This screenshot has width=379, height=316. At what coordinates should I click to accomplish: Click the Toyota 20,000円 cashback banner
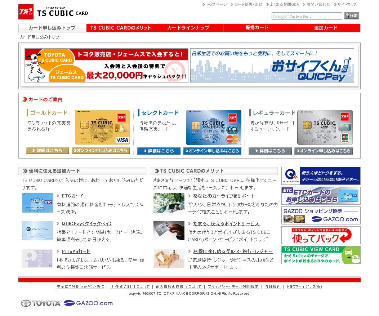(x=106, y=66)
